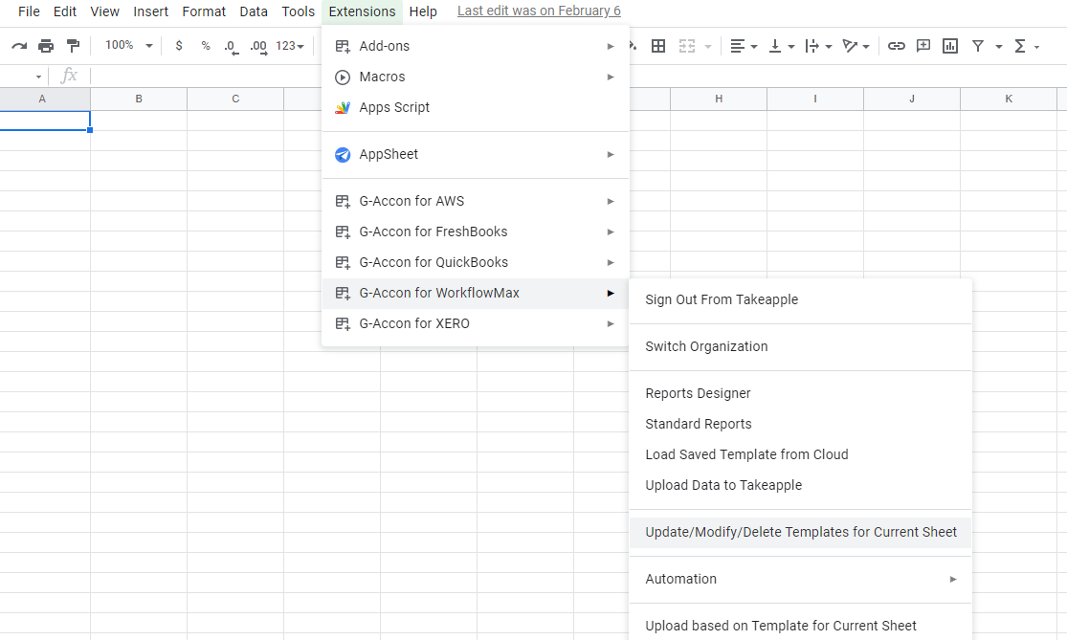
Task: Choose Sign Out From Takeapple
Action: pyautogui.click(x=800, y=300)
